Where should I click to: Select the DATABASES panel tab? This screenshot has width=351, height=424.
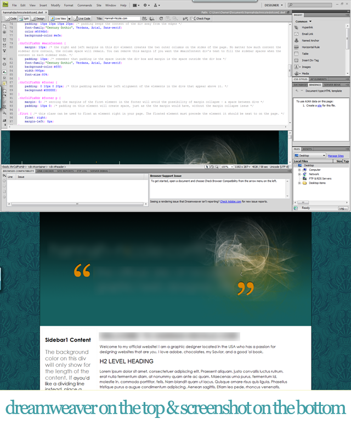tap(301, 85)
